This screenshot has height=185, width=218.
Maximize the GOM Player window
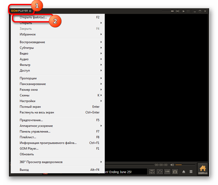200,11
